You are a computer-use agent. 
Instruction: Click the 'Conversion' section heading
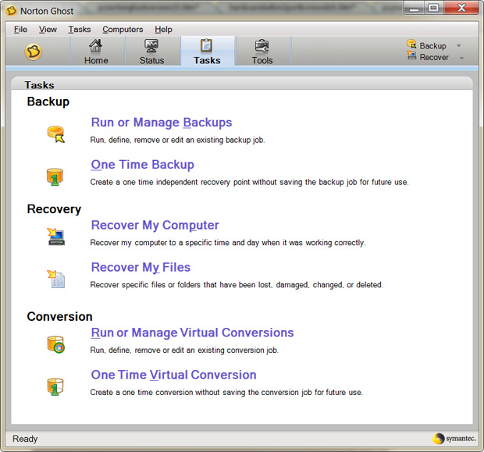point(59,316)
